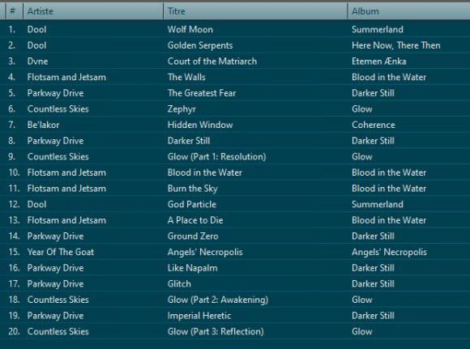Select A Place to Die track

[235, 220]
